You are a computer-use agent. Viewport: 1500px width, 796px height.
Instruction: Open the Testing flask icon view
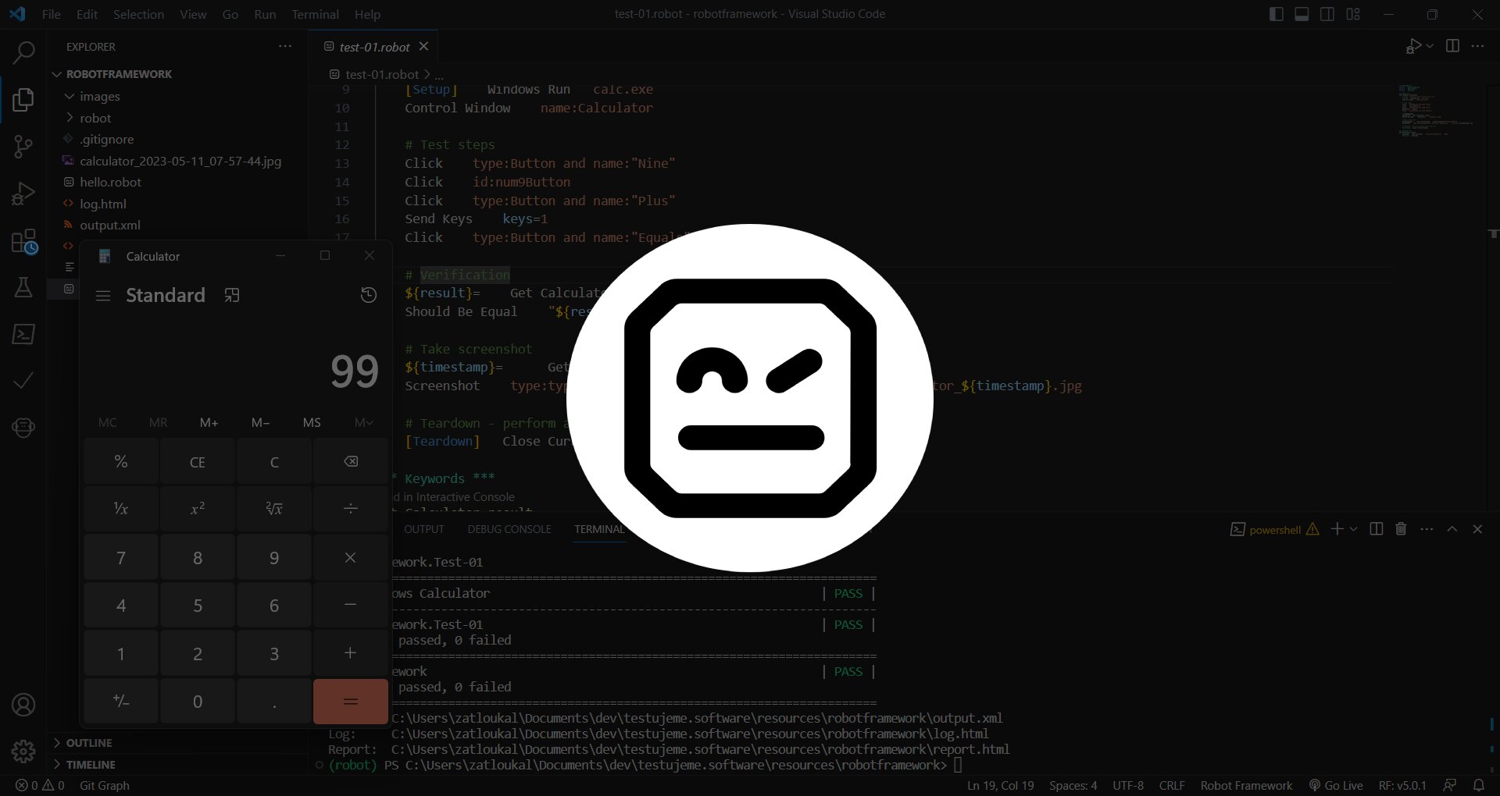click(23, 287)
